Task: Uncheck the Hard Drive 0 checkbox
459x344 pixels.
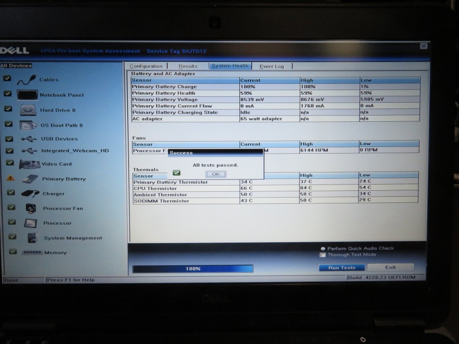Action: pos(8,109)
